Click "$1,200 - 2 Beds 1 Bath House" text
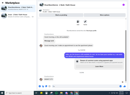This screenshot has width=130, height=95. pos(51,12)
